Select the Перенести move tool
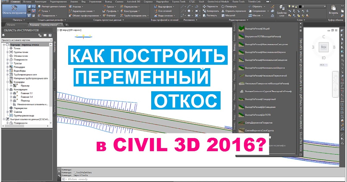The width and height of the screenshot is (347, 182). 210,6
